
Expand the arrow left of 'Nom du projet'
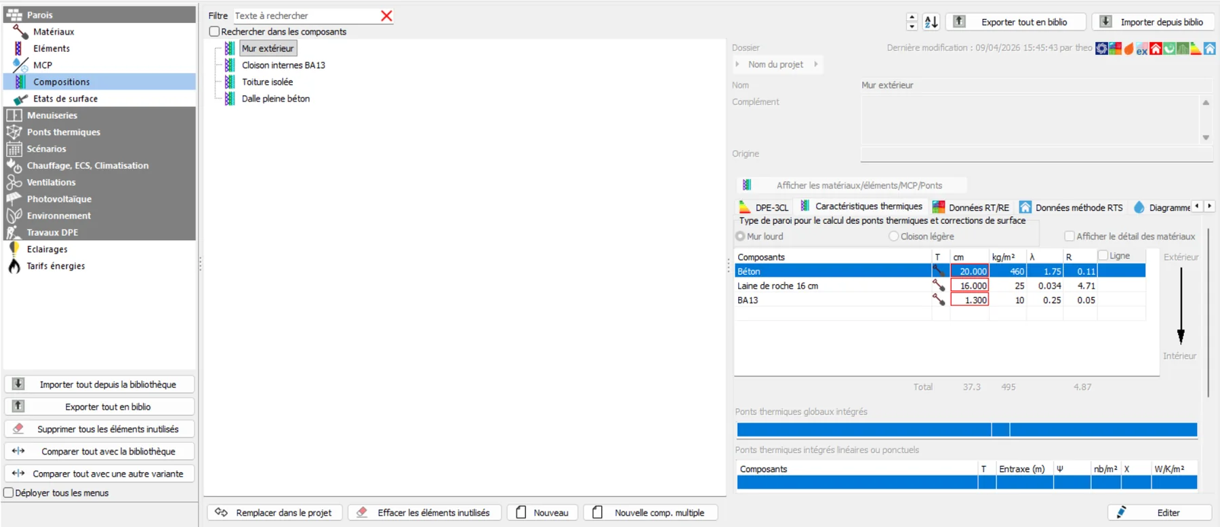click(737, 64)
